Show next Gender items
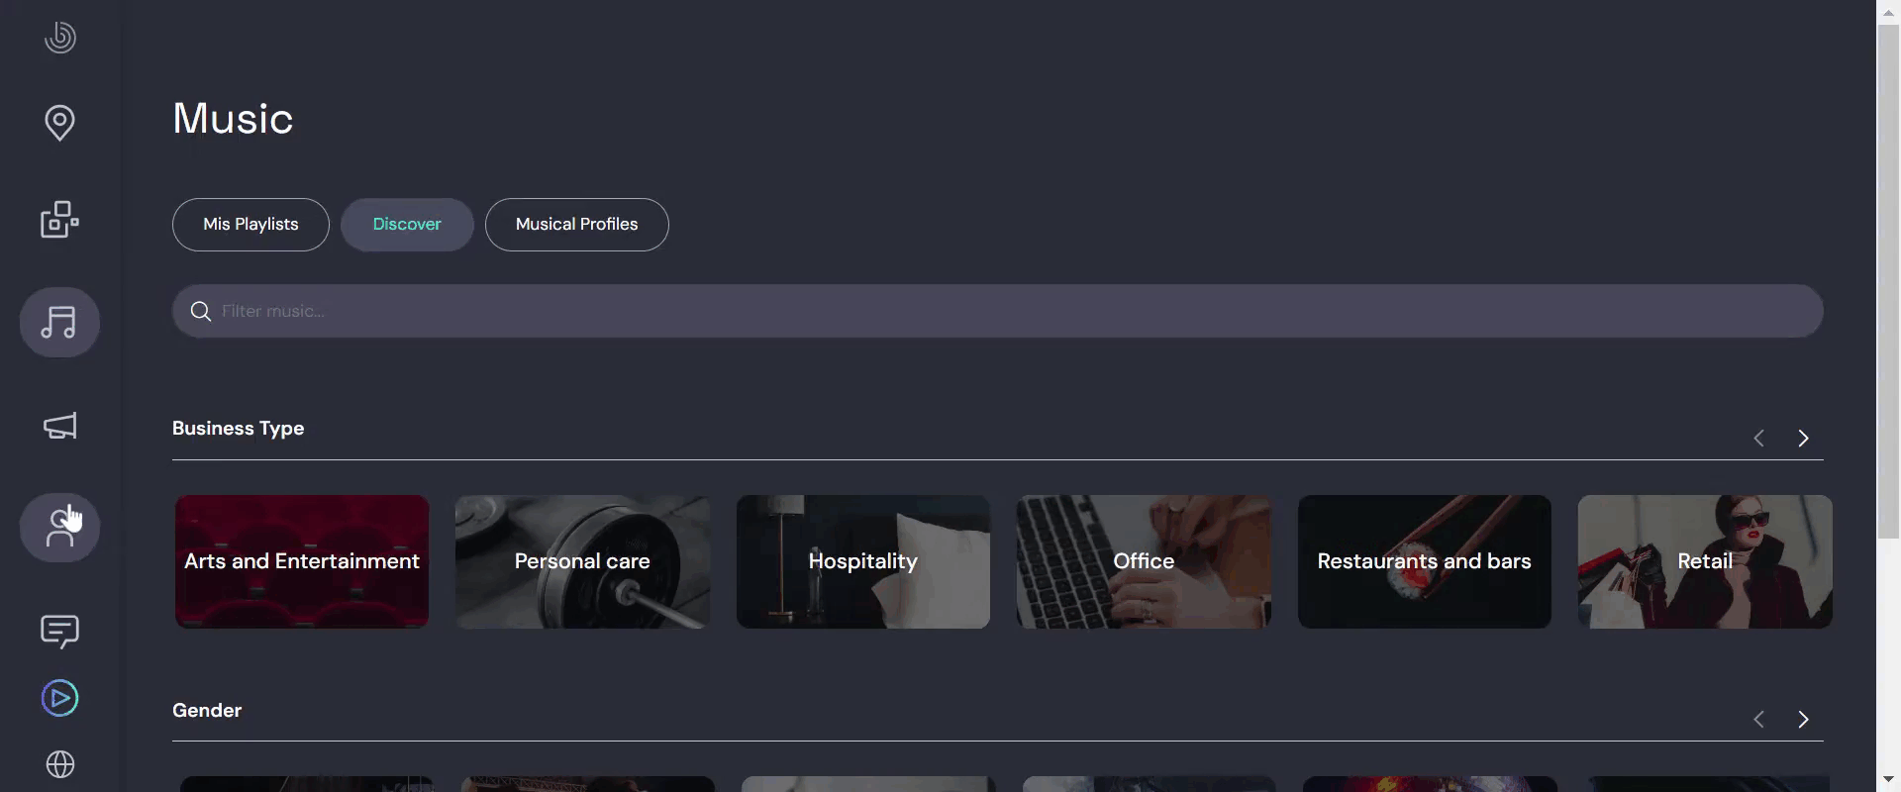This screenshot has height=792, width=1901. [1803, 720]
